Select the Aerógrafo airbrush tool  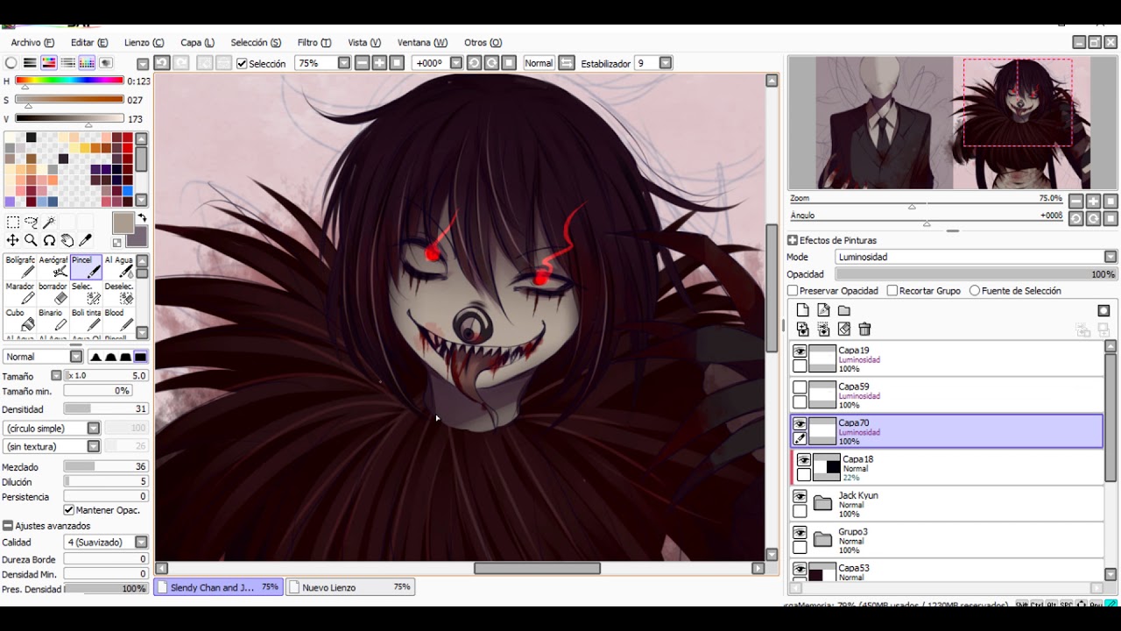pyautogui.click(x=53, y=267)
